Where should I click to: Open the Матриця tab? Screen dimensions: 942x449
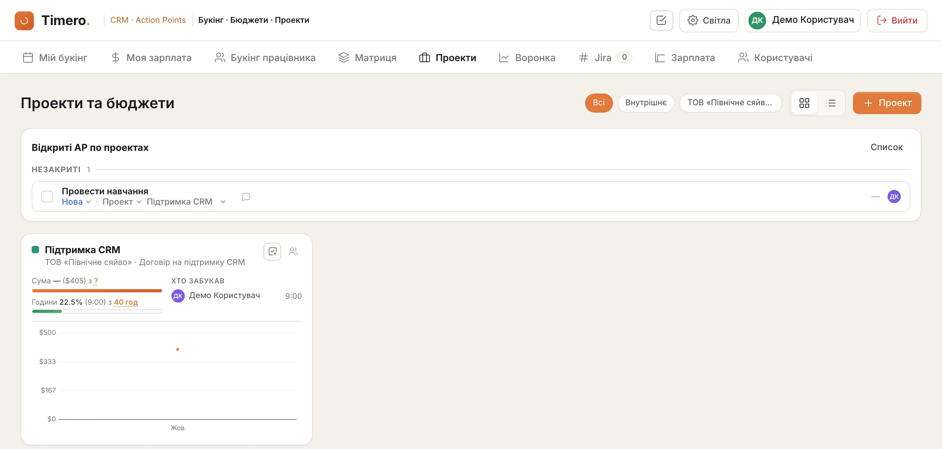(367, 57)
